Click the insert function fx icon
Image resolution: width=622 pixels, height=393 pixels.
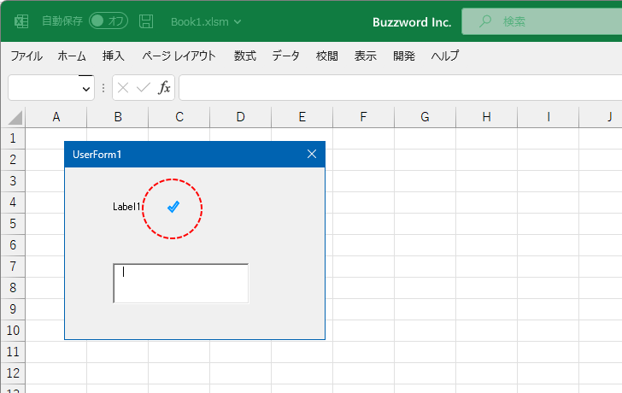pyautogui.click(x=164, y=87)
